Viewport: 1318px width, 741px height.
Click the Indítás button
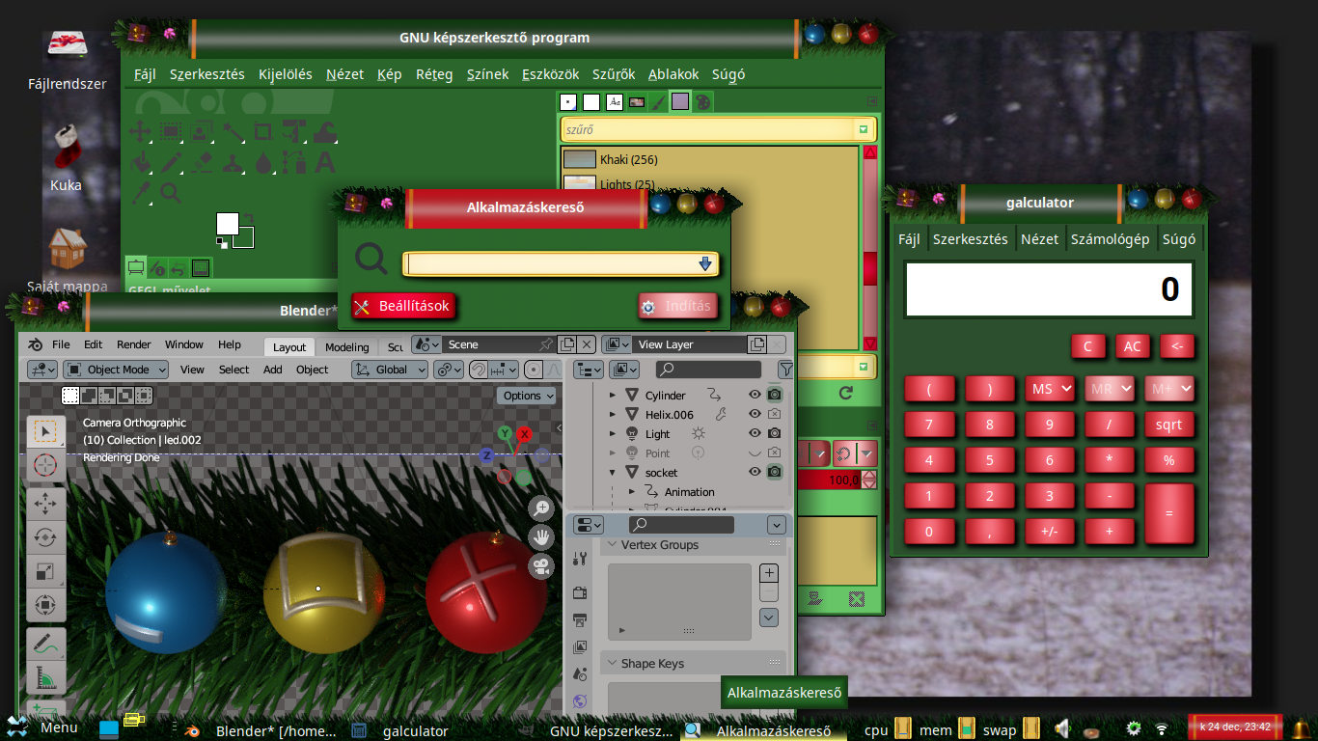[x=677, y=306]
